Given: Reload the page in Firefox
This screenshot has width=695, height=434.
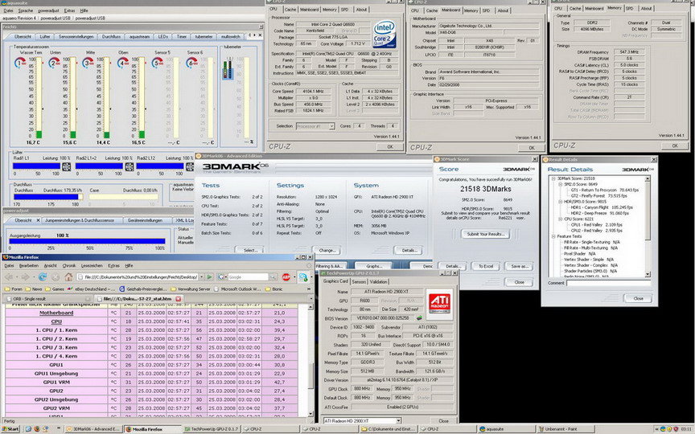Looking at the screenshot, I should (x=43, y=276).
